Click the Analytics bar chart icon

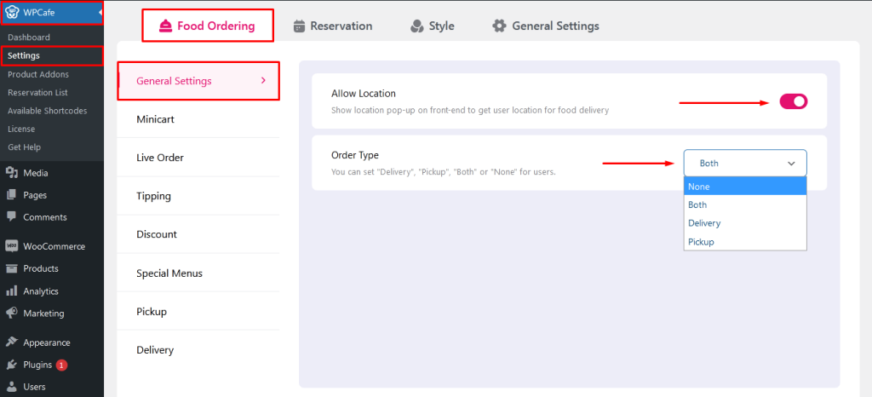coord(12,291)
